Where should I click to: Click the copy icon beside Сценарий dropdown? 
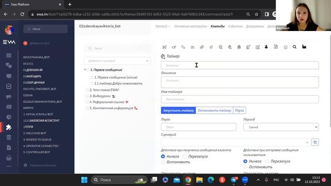click(x=315, y=143)
